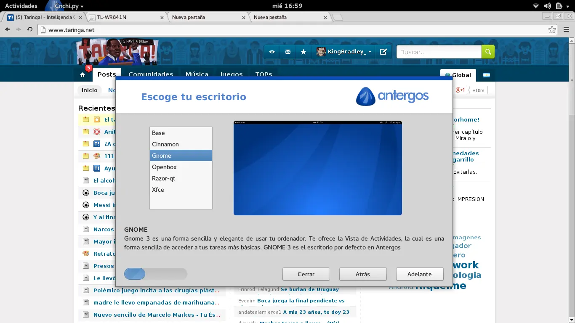Open post 'Nuevo sencillo de Marcelo Markes'
This screenshot has height=323, width=575.
point(157,315)
